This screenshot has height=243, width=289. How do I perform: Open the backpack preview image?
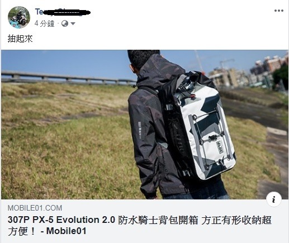pos(145,125)
